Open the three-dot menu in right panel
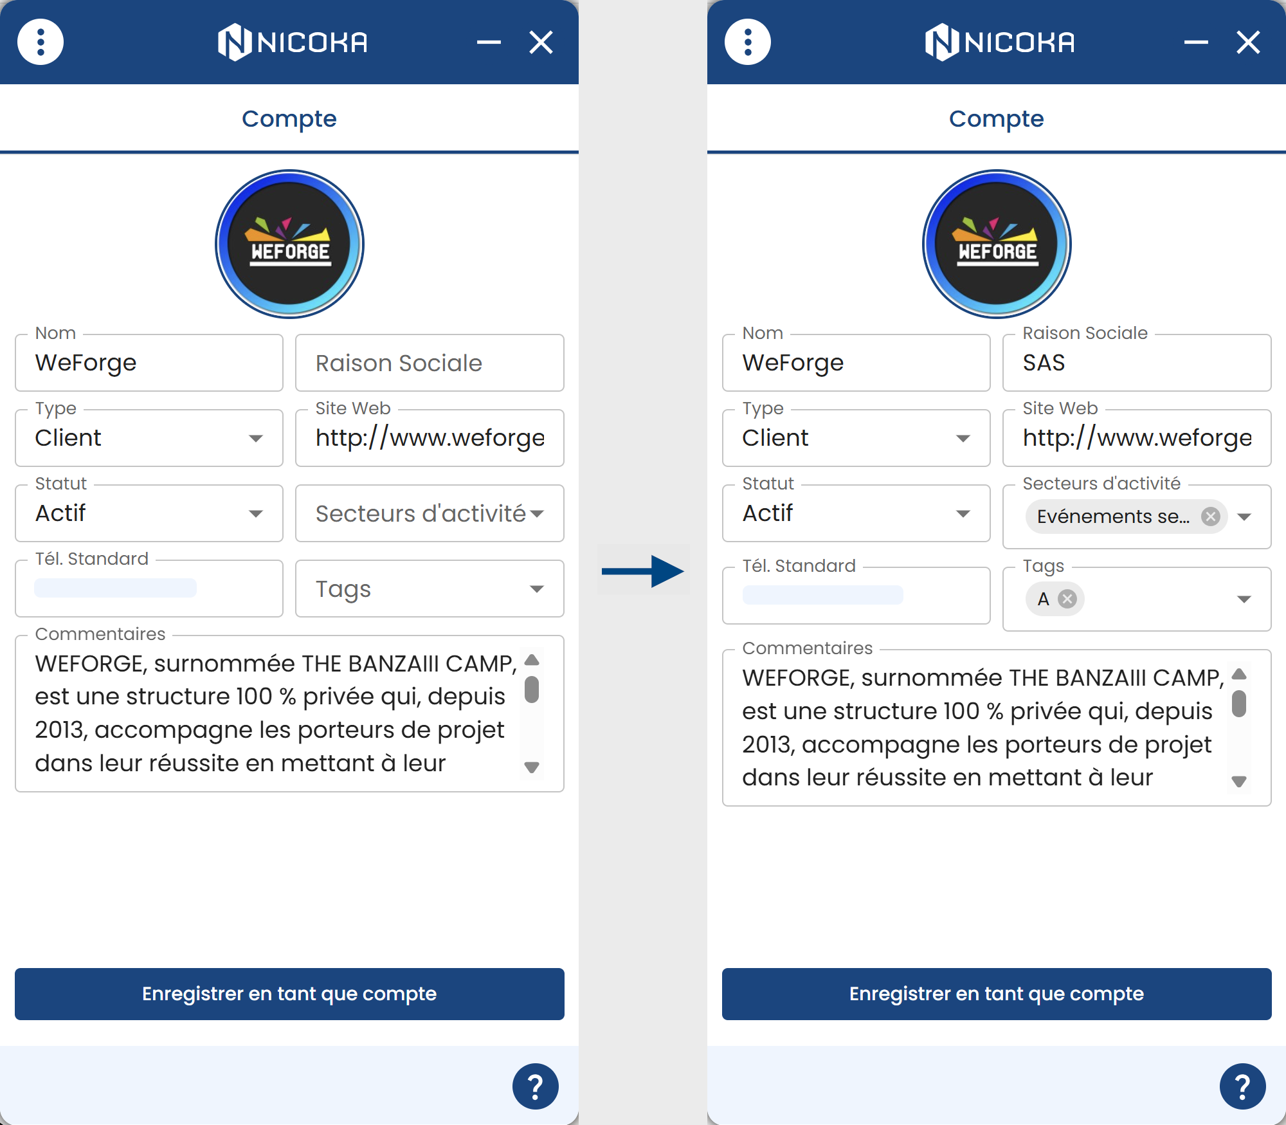 coord(747,42)
